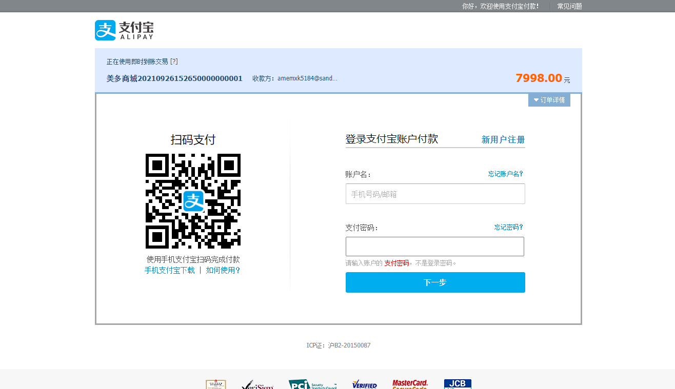Open the 手机支付宝下载 download link
The height and width of the screenshot is (389, 675).
tap(170, 270)
